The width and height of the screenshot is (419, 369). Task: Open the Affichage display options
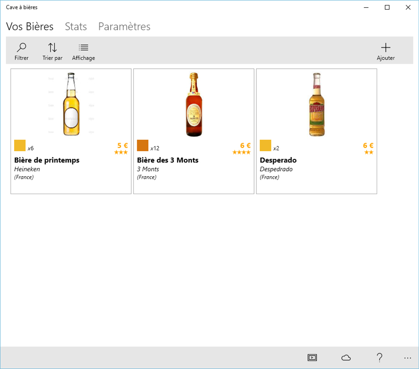[83, 51]
